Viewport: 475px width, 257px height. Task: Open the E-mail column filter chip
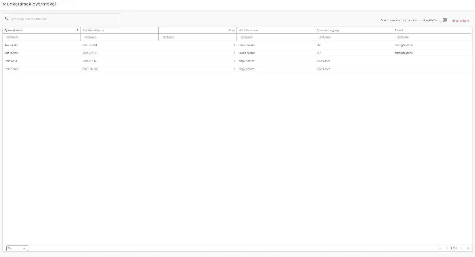point(403,37)
